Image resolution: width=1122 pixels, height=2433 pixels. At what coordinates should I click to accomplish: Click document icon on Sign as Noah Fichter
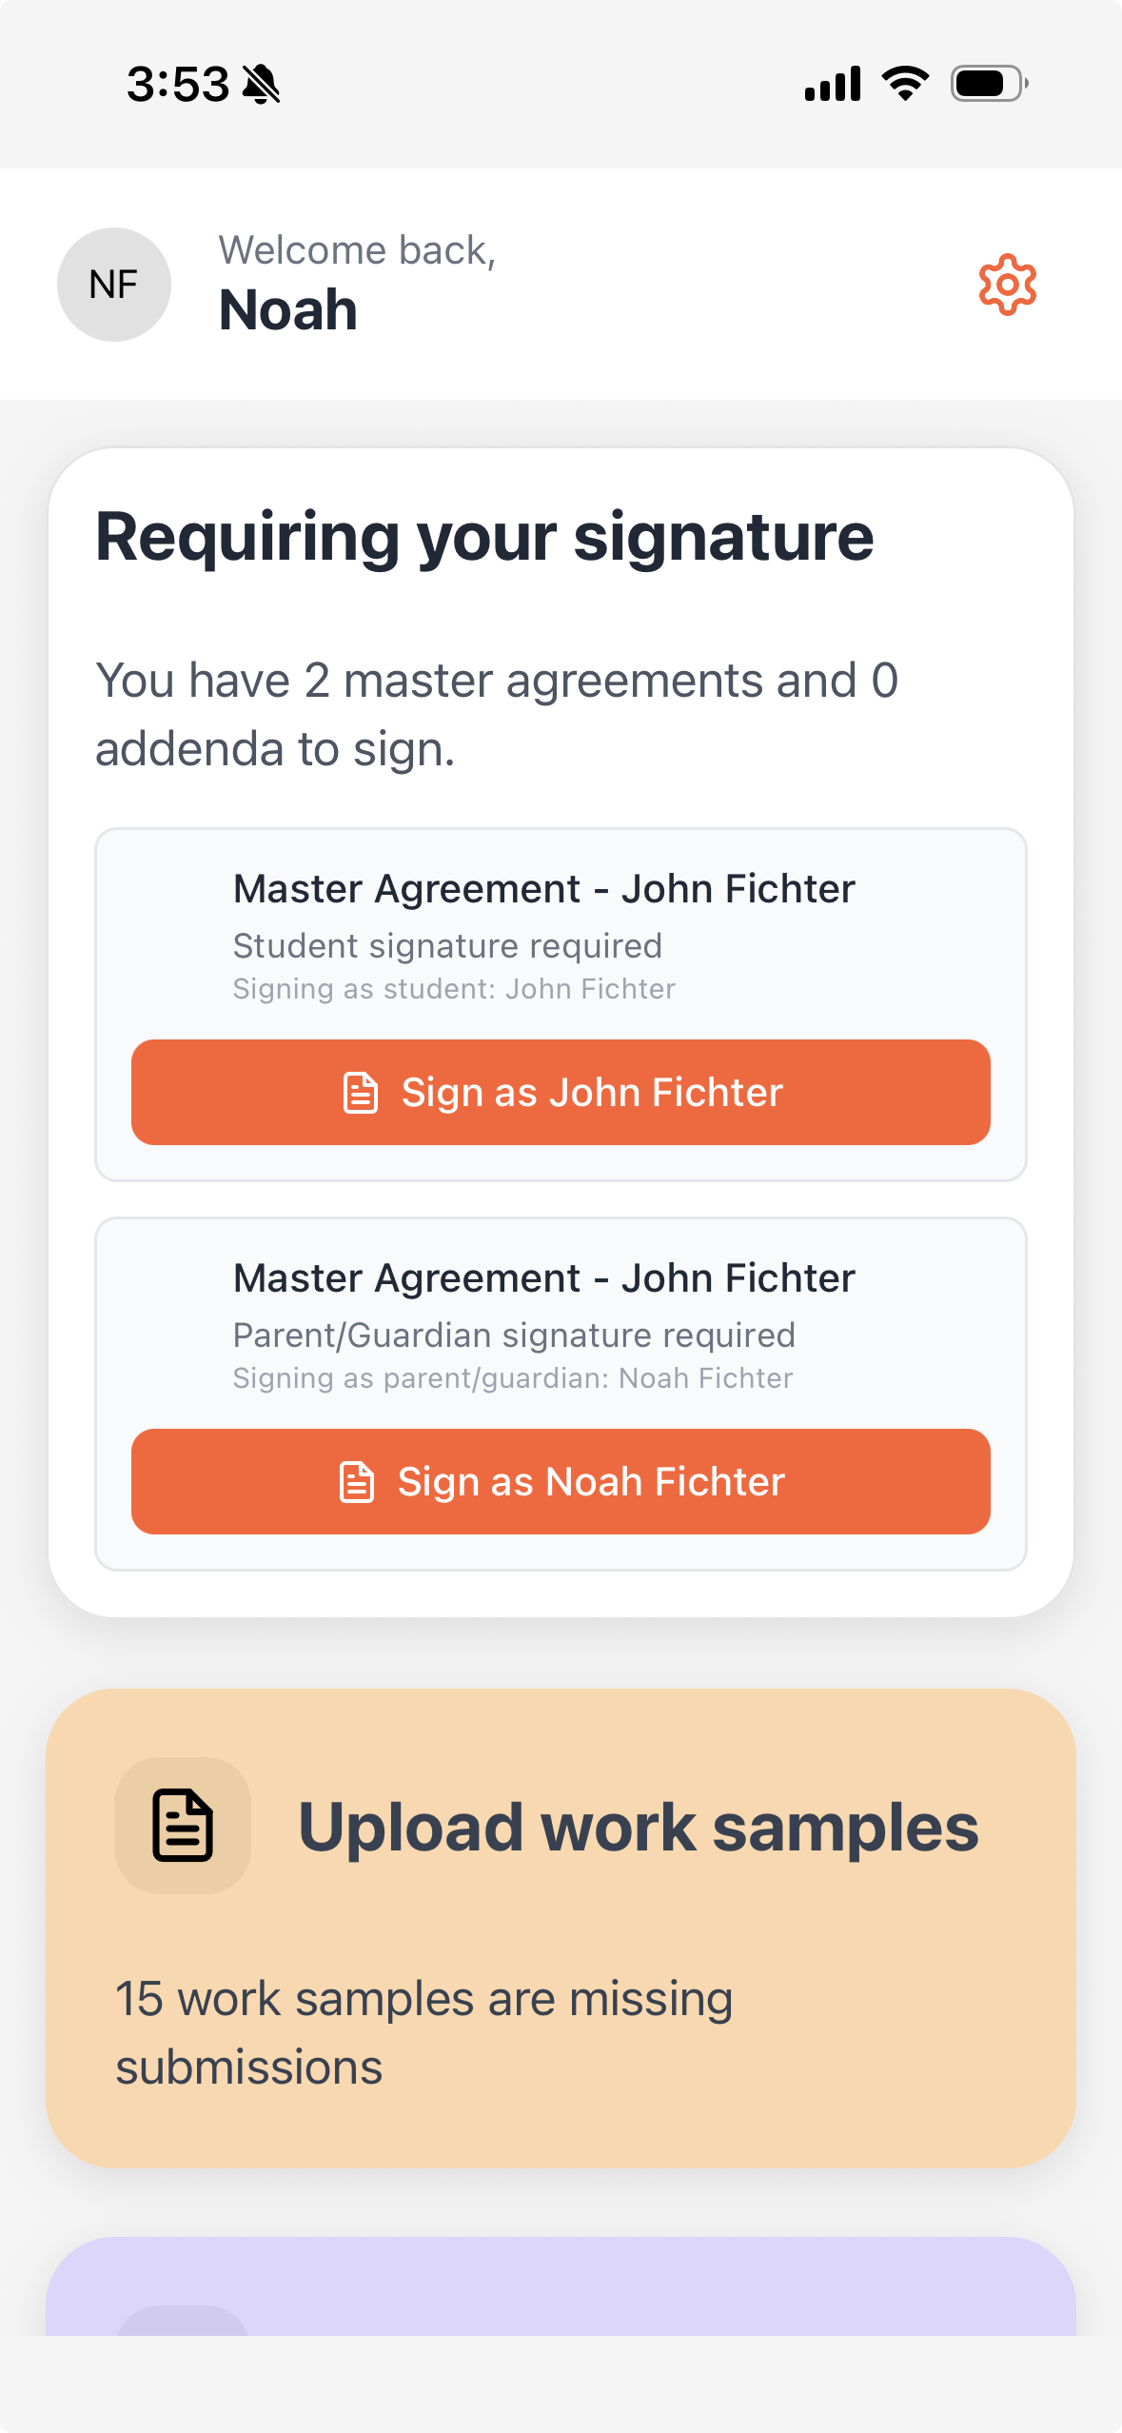357,1482
